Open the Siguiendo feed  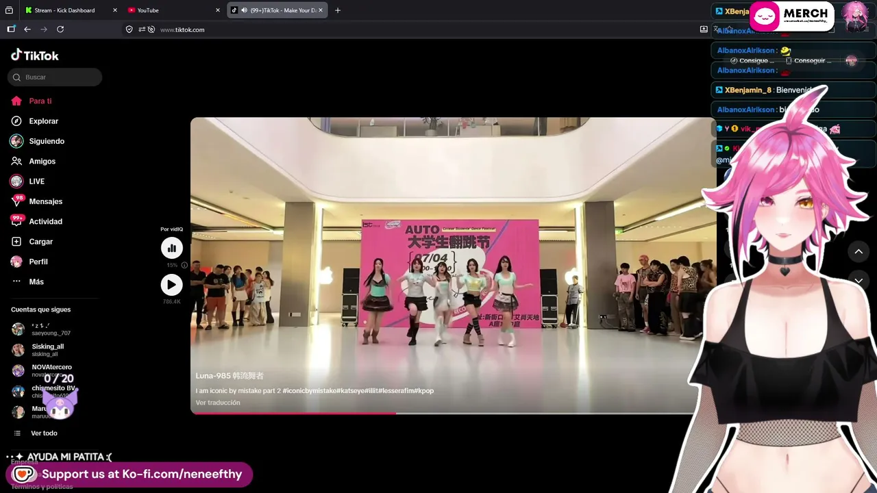tap(47, 141)
